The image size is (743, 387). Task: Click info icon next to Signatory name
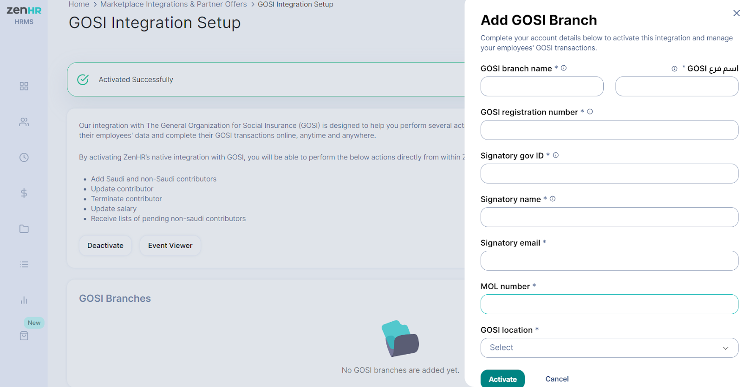click(x=553, y=199)
